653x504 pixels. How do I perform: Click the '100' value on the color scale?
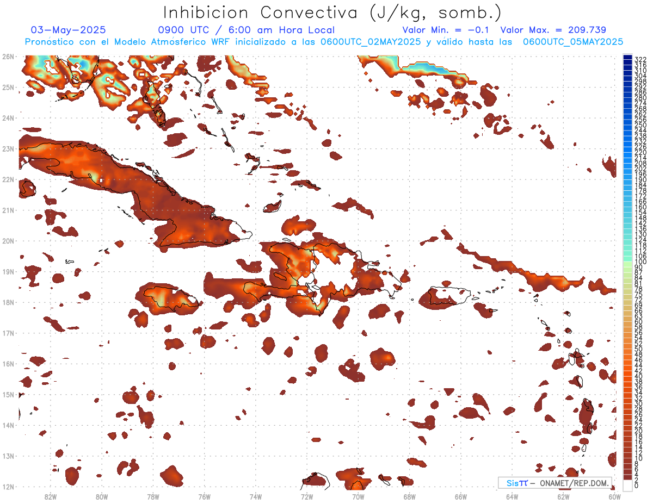[x=640, y=262]
